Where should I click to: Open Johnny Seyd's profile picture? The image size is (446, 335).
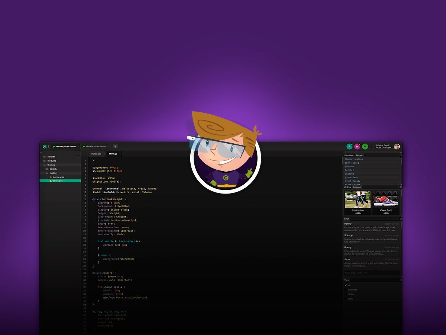tap(397, 146)
